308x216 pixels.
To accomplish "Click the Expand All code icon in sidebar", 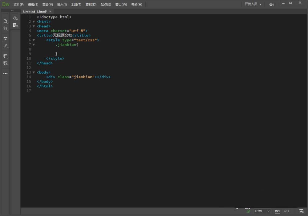I will [x=5, y=39].
